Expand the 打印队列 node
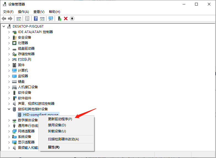This screenshot has height=158, width=216. [9, 60]
